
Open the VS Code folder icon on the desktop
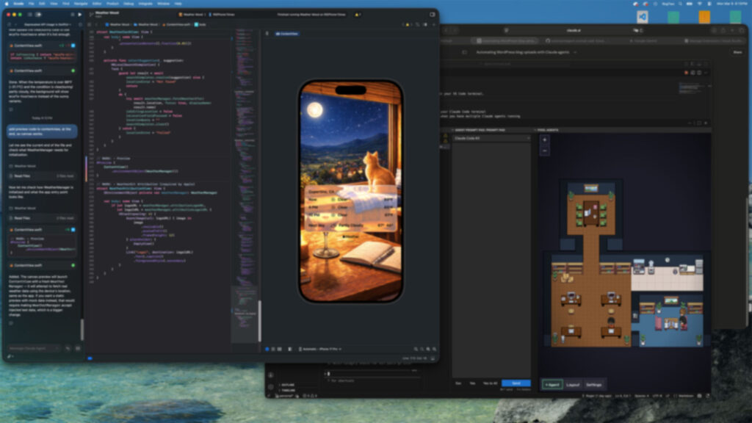[643, 17]
